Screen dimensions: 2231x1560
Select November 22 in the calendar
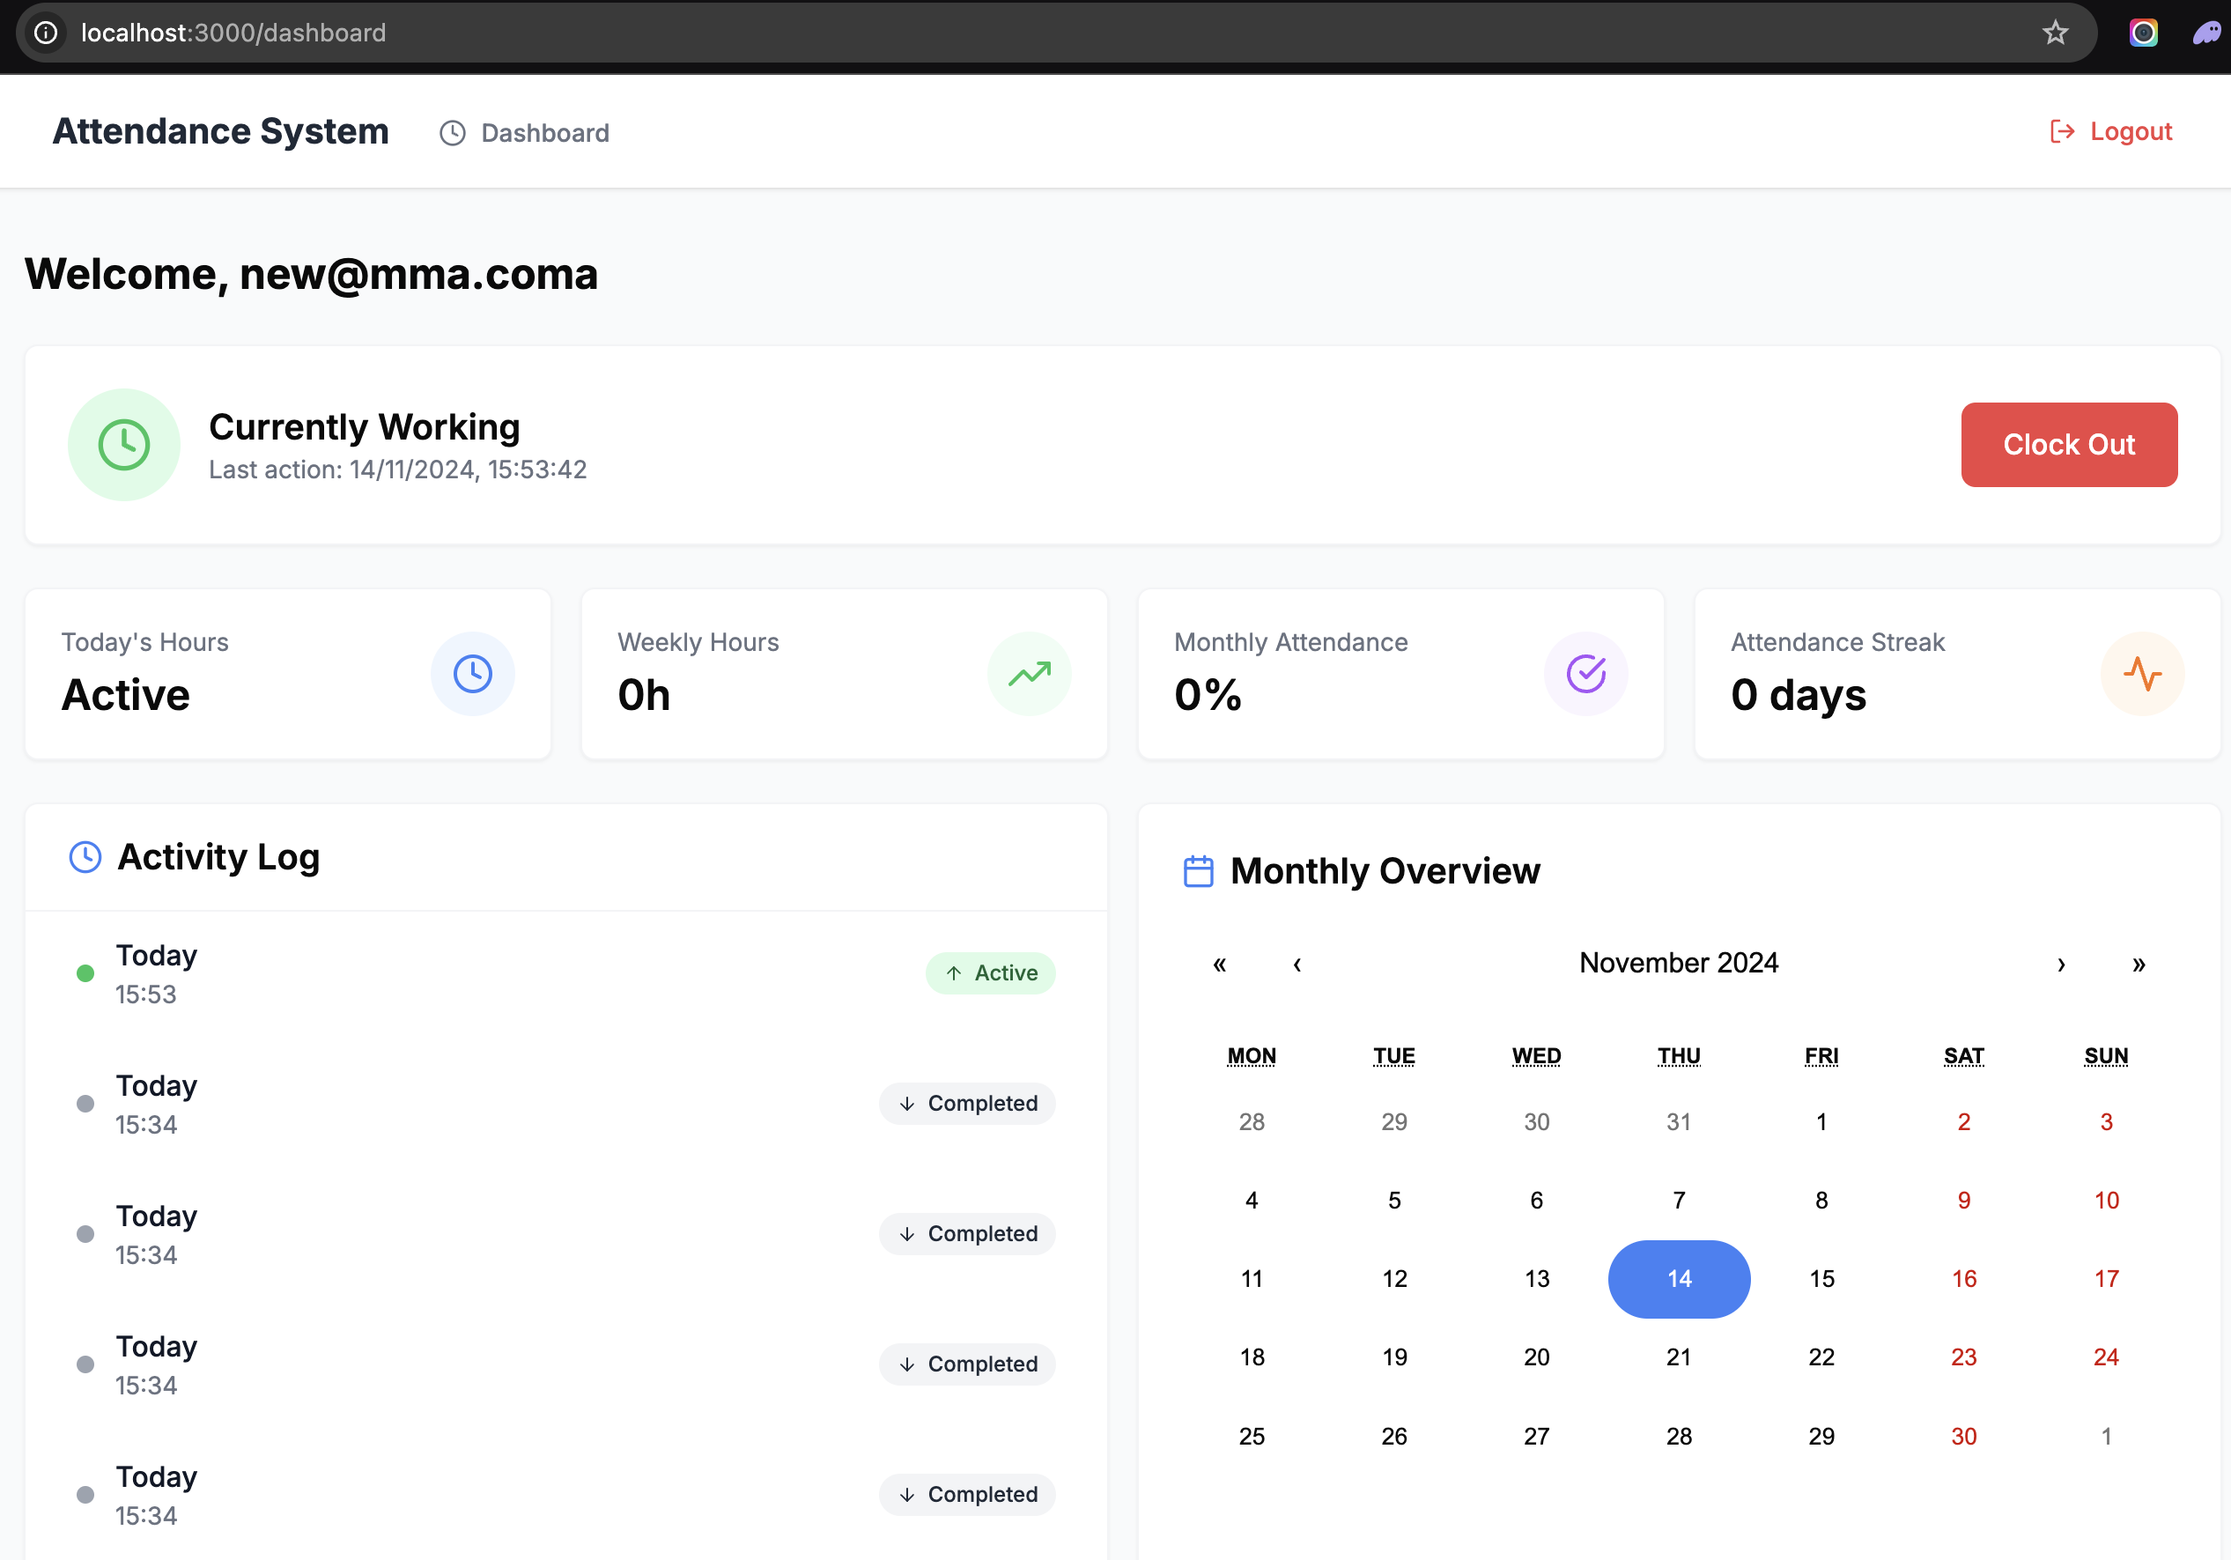click(x=1821, y=1357)
